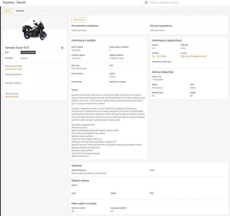Click delivery method Osobní odběr text
The width and height of the screenshot is (230, 216).
89,173
